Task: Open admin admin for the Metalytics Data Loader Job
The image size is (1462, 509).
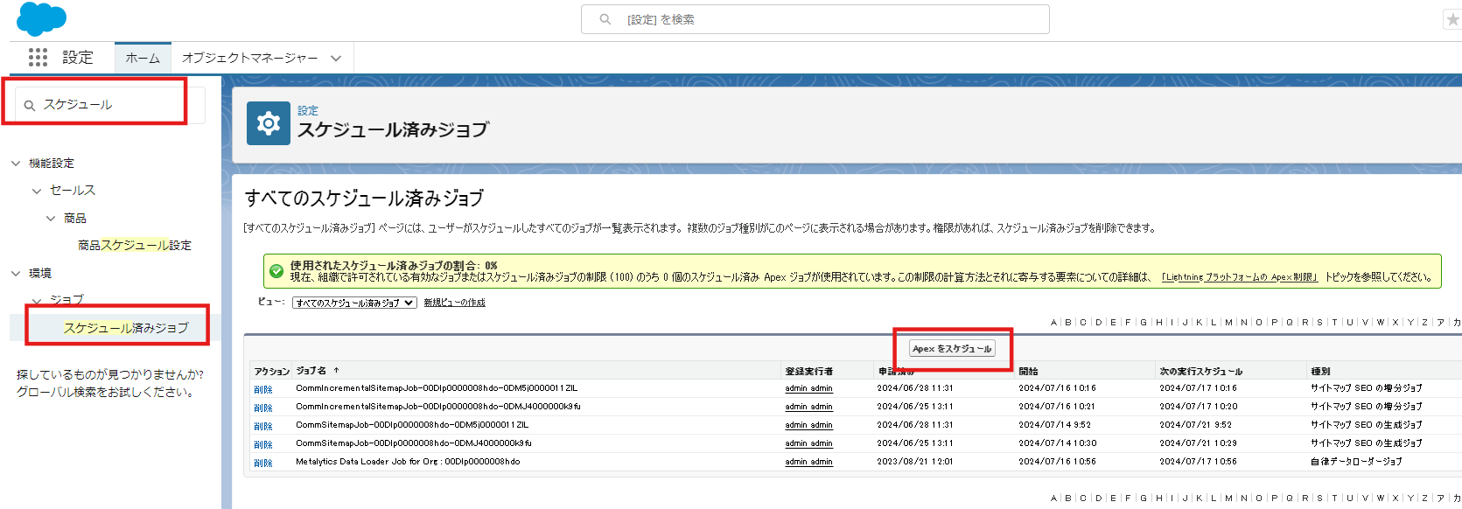Action: pos(808,462)
